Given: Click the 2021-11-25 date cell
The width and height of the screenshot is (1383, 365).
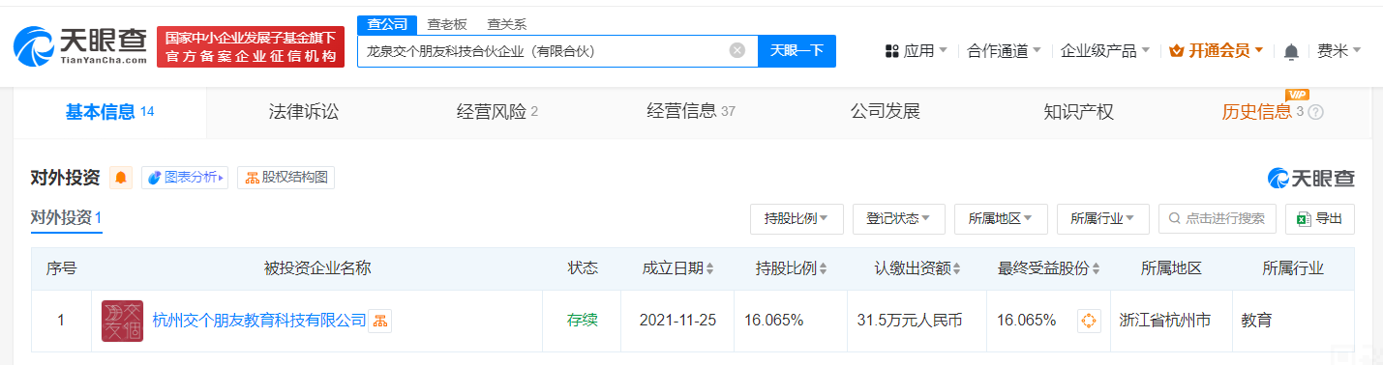Looking at the screenshot, I should coord(678,321).
